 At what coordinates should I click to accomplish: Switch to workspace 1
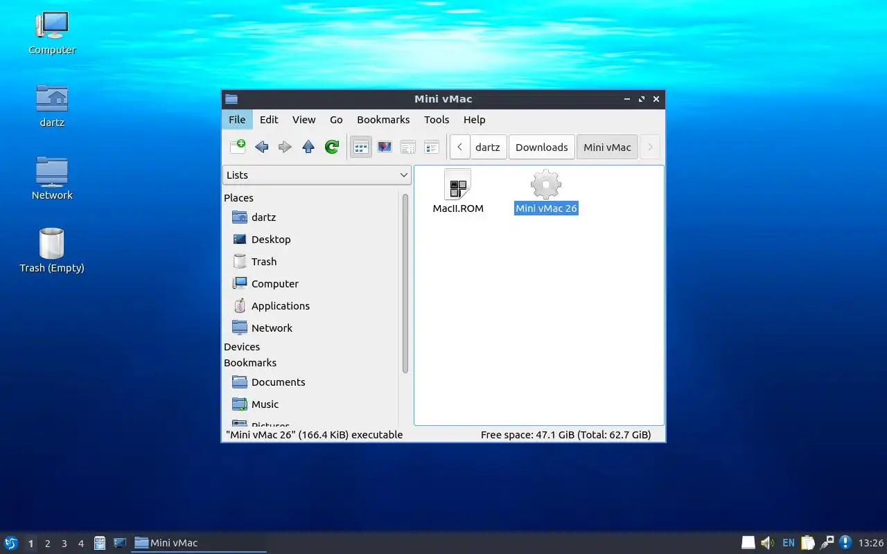(x=30, y=544)
